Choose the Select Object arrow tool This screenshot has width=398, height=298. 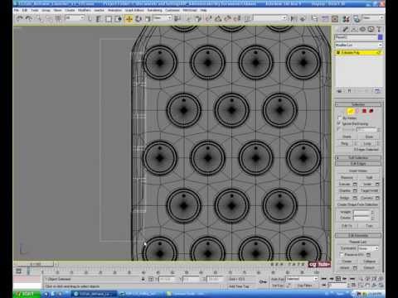tap(90, 19)
